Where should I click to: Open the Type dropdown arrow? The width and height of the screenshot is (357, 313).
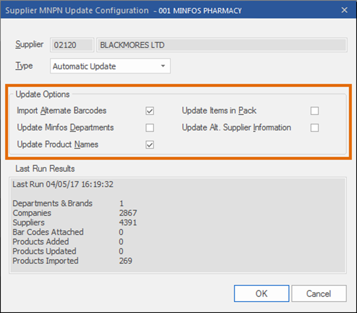point(163,66)
